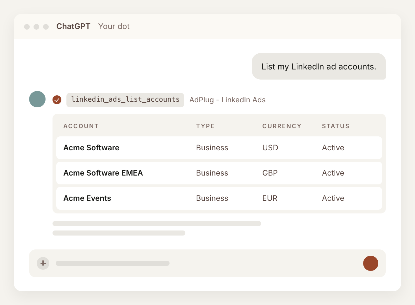Click the ChatGPT window title
This screenshot has height=305, width=415.
click(x=73, y=26)
